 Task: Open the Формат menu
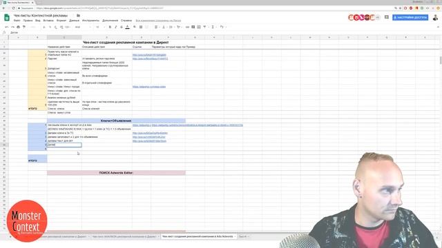pyautogui.click(x=61, y=21)
